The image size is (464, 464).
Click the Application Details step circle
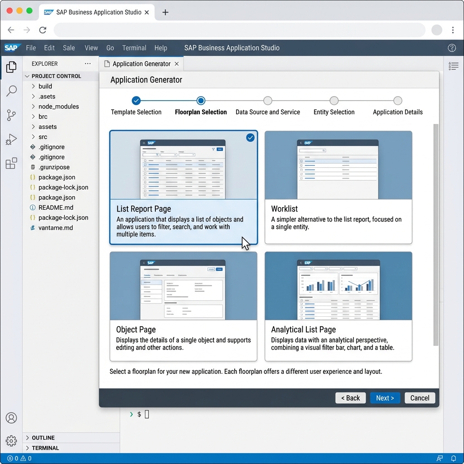398,101
